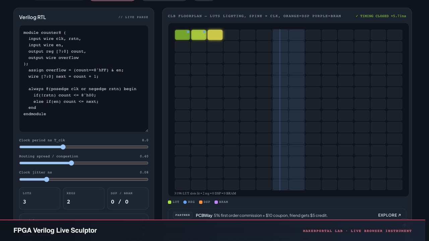This screenshot has height=241, width=429.
Task: Click the '// LIVE PARSE' label
Action: (x=133, y=17)
